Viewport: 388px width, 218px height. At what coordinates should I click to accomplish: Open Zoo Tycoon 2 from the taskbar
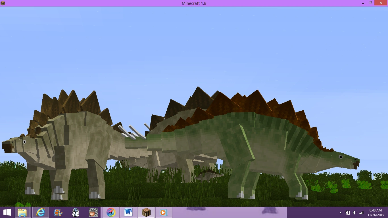[x=93, y=212]
